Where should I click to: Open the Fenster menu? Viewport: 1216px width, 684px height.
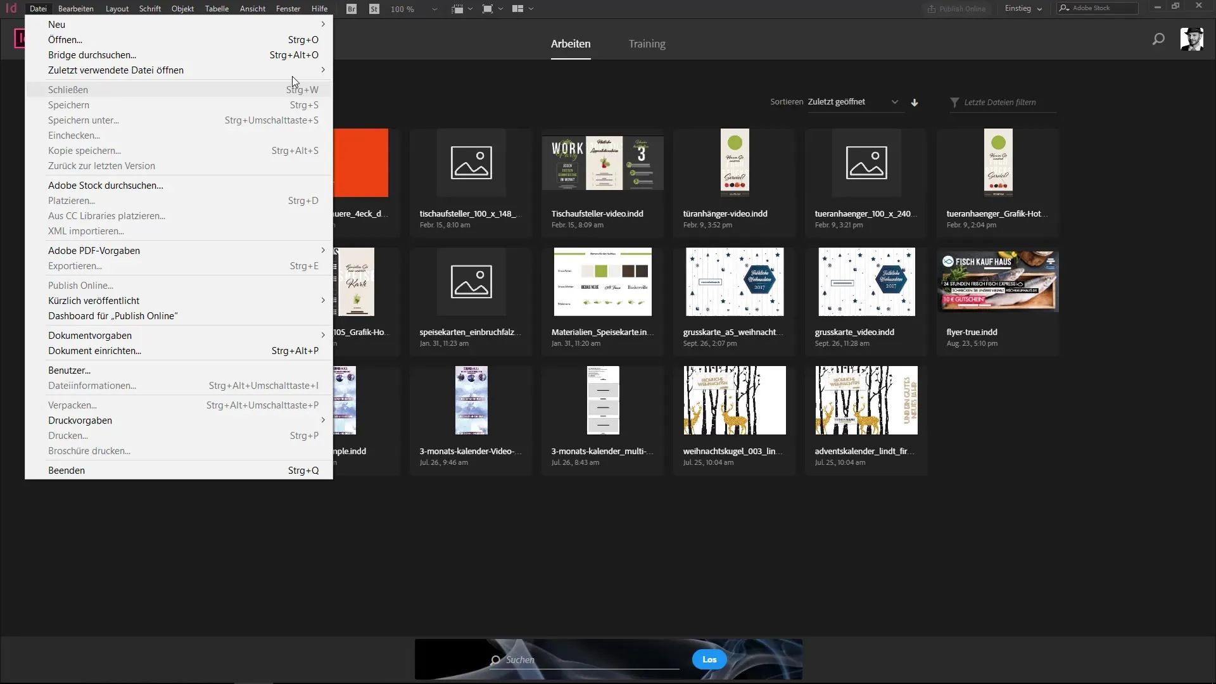point(288,9)
